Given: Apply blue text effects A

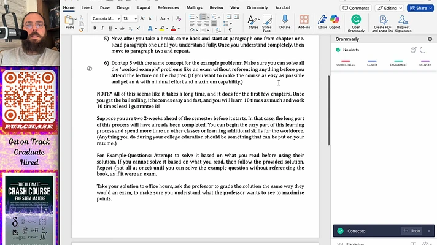Looking at the screenshot, I should (150, 28).
